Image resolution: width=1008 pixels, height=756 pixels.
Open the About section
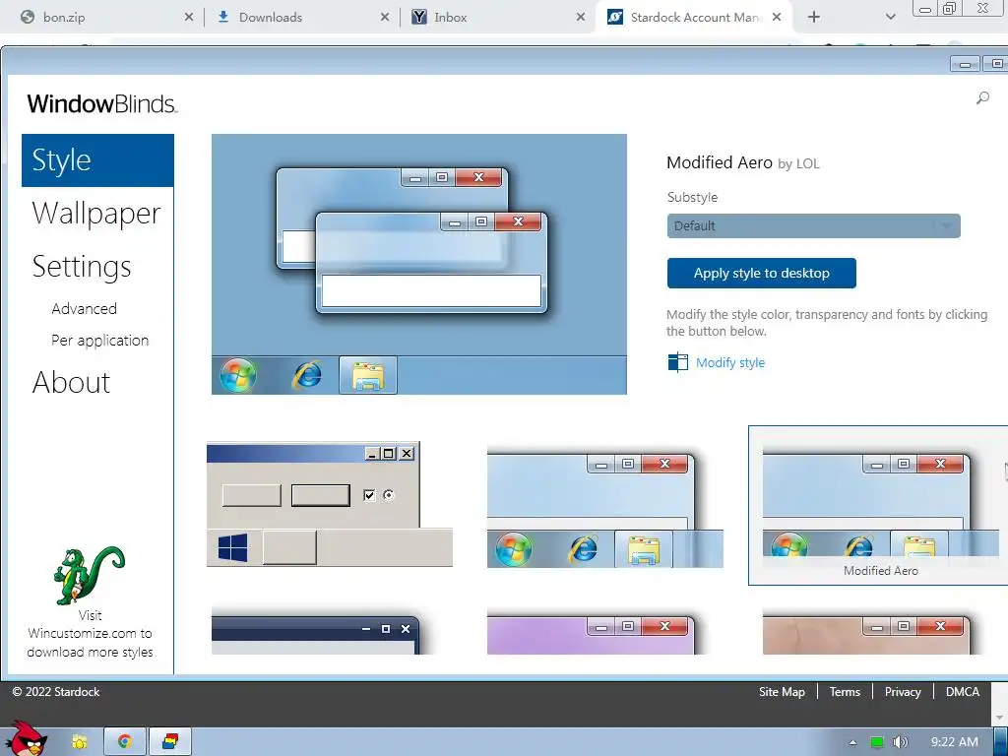click(71, 383)
